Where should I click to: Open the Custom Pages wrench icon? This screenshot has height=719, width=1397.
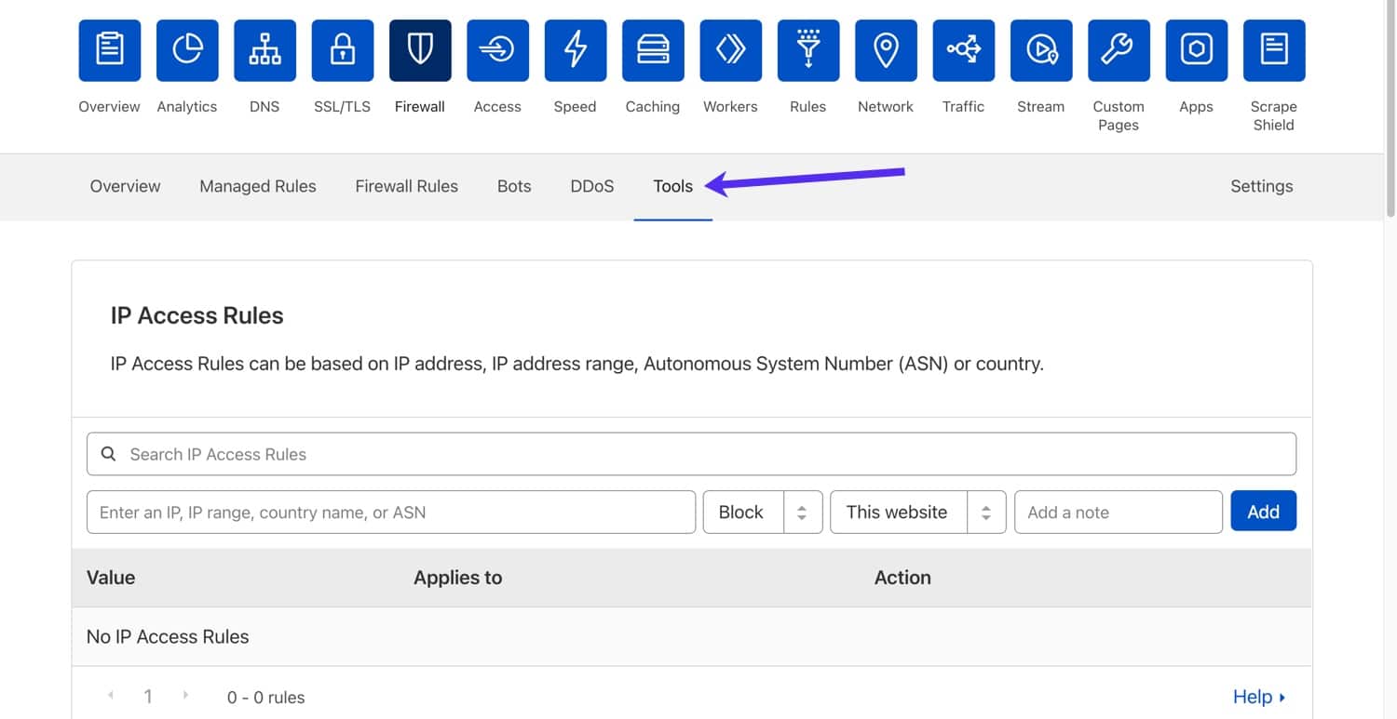1119,50
